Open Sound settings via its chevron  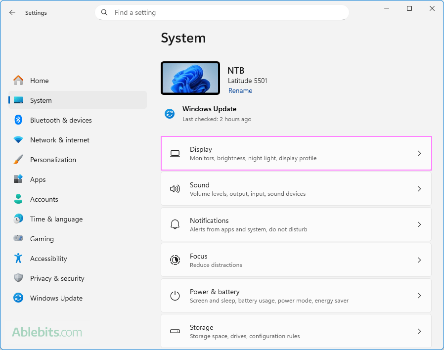[x=419, y=189]
